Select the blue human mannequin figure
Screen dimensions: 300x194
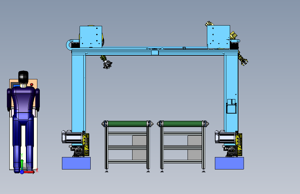point(23,122)
